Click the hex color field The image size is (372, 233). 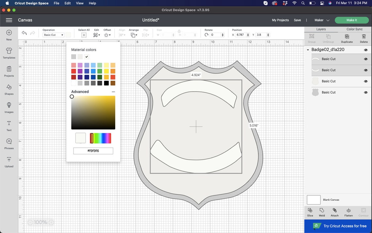coord(93,151)
